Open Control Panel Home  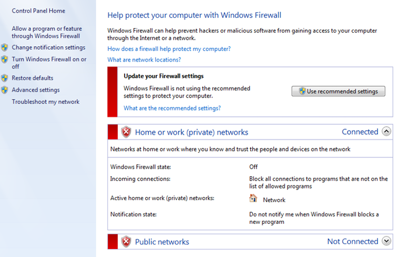click(x=39, y=11)
